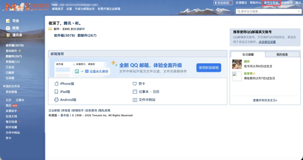Viewport: 303px width, 160px height.
Task: Open 已发送 folder
Action: point(10,67)
